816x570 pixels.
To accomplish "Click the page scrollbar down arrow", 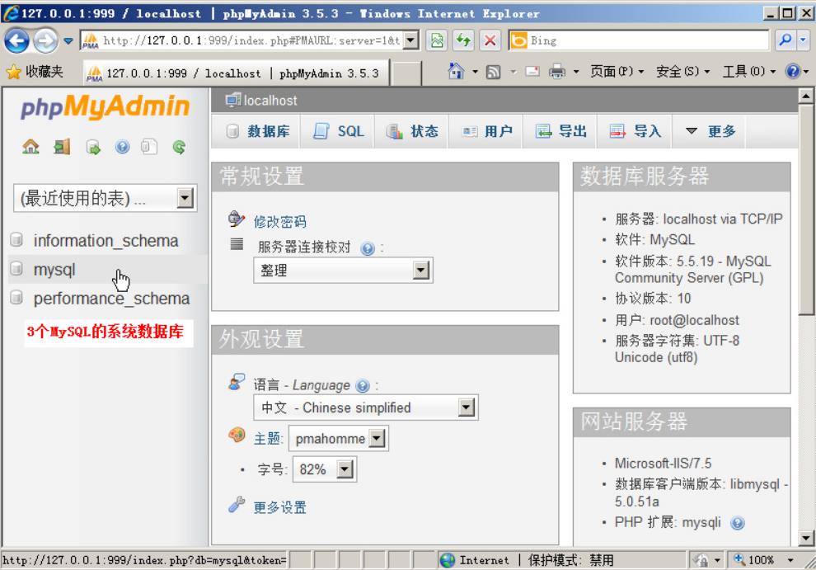I will (x=805, y=538).
